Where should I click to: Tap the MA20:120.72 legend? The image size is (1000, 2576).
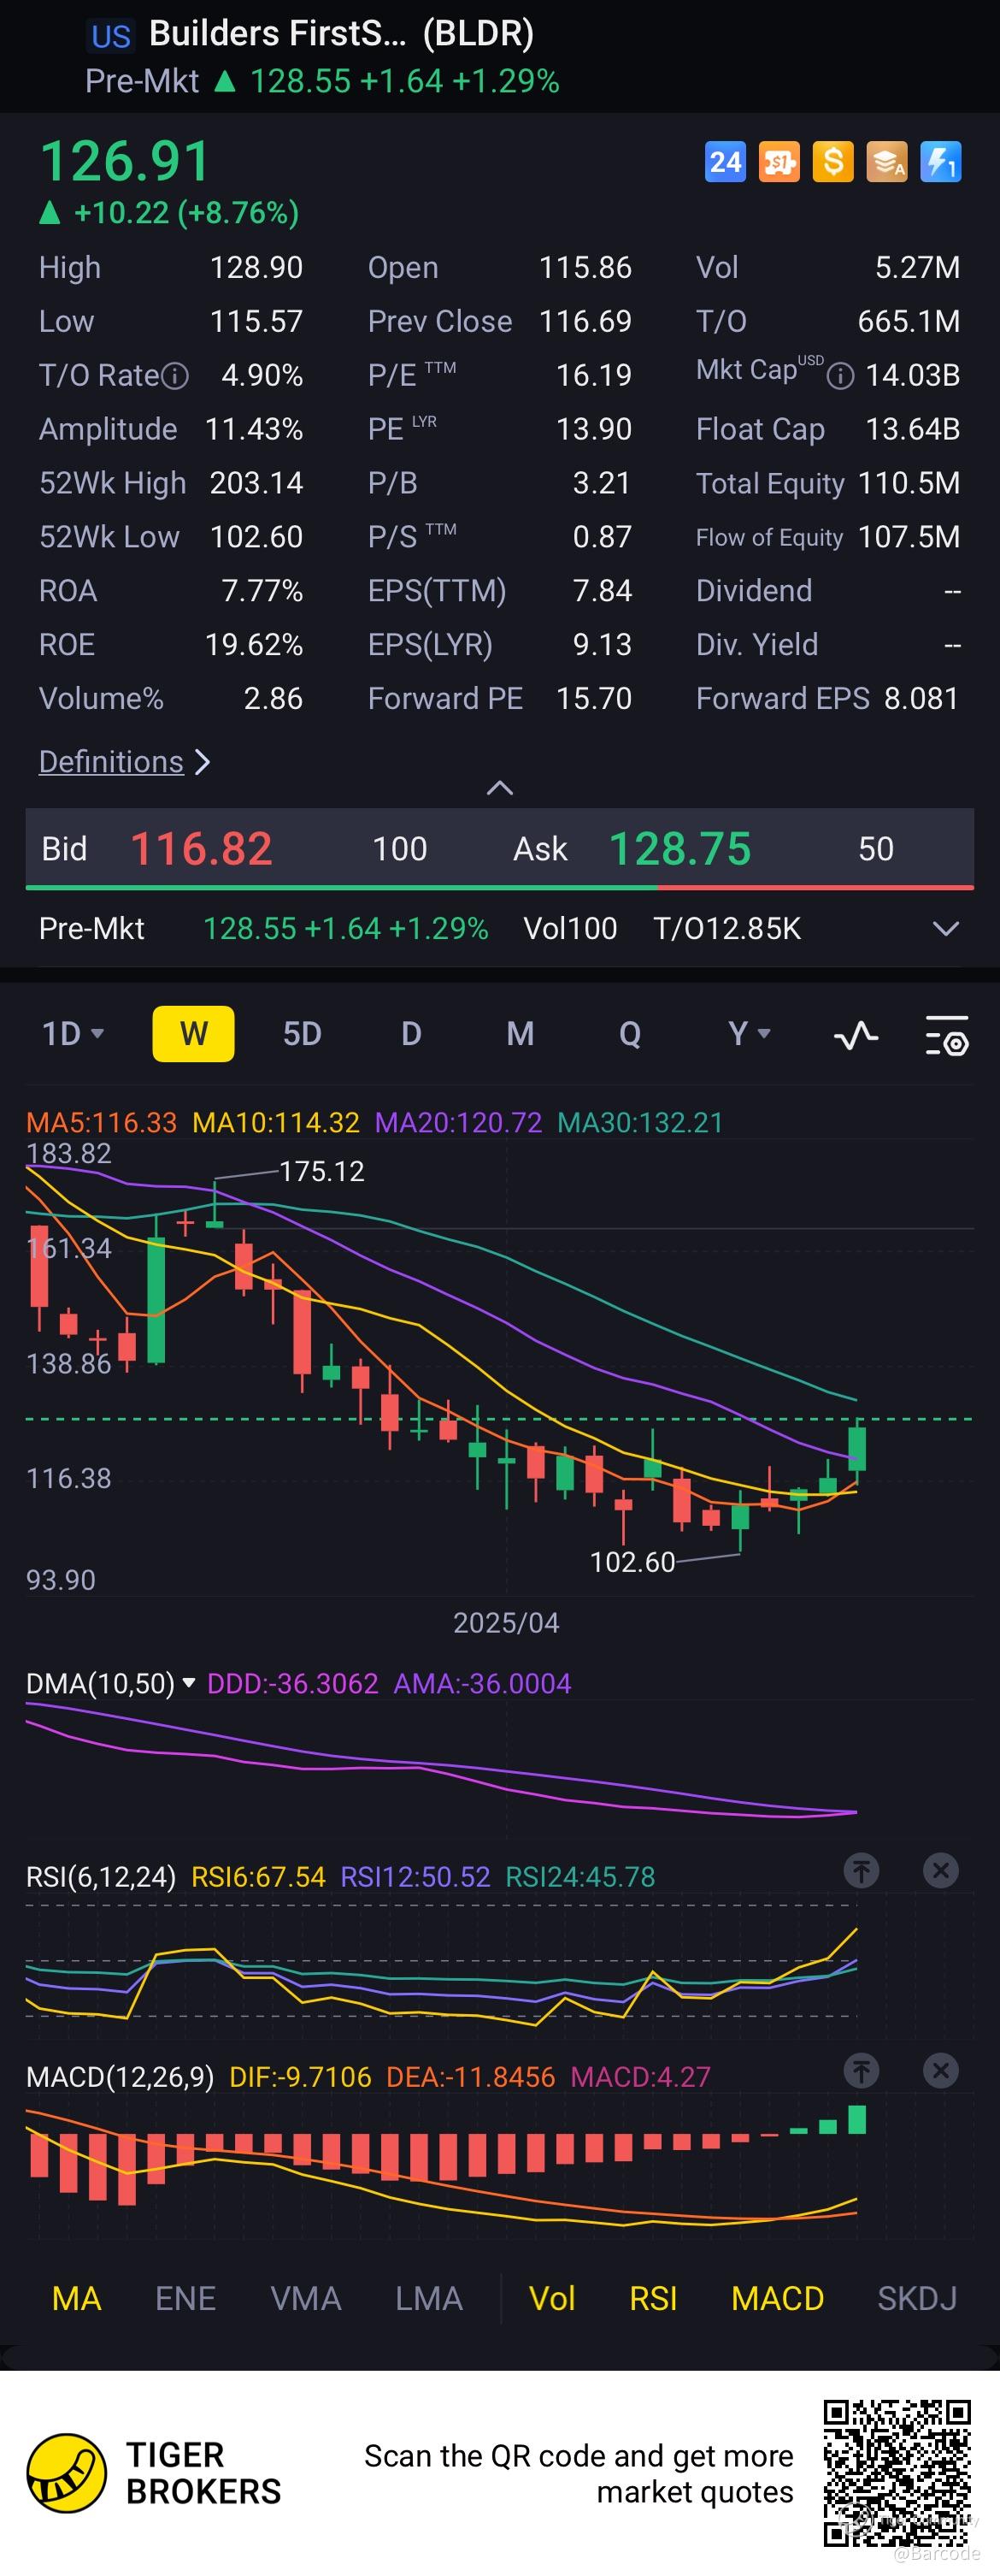[458, 1122]
